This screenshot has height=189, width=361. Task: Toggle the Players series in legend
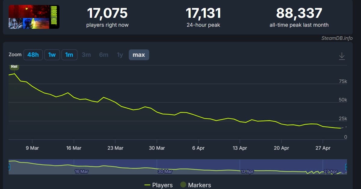[x=159, y=185]
